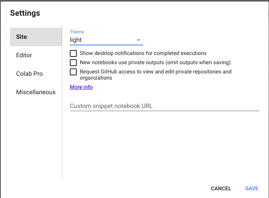The height and width of the screenshot is (198, 269).
Task: Go to the Miscellaneous settings tab
Action: point(36,92)
